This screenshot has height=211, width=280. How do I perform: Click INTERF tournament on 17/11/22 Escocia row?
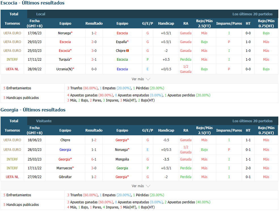coord(12,60)
